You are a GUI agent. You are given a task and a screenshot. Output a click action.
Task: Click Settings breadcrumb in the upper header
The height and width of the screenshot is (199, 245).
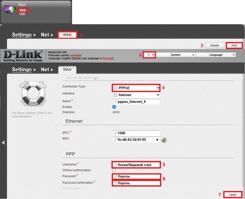pyautogui.click(x=22, y=35)
